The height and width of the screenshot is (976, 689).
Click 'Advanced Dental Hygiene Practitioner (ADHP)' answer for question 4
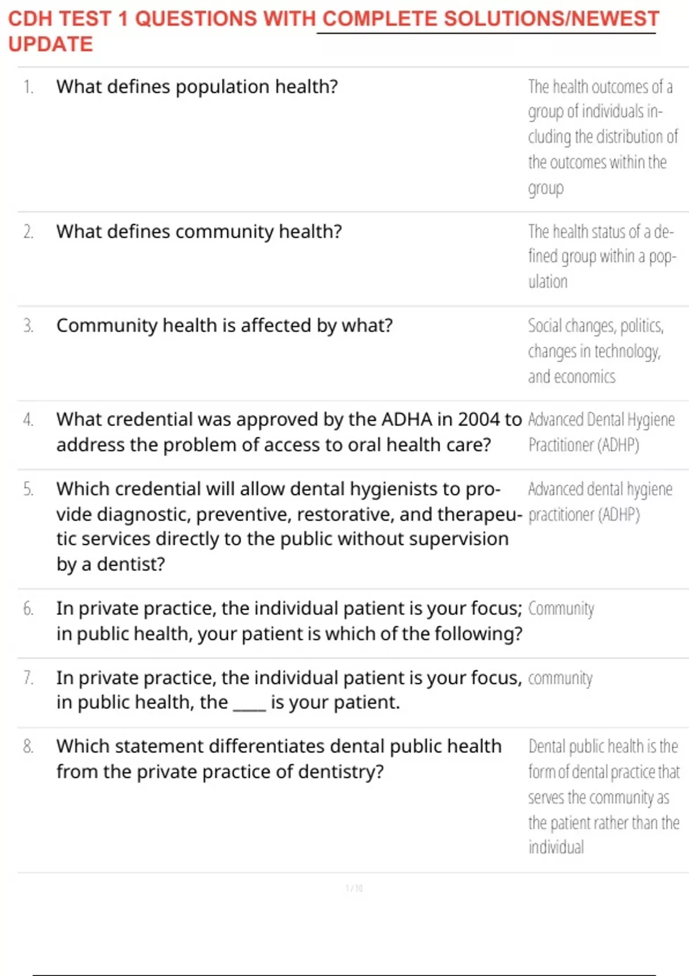click(601, 432)
